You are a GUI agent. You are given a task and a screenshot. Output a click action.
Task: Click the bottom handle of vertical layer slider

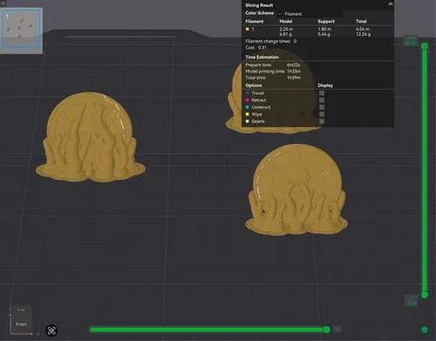pyautogui.click(x=425, y=295)
